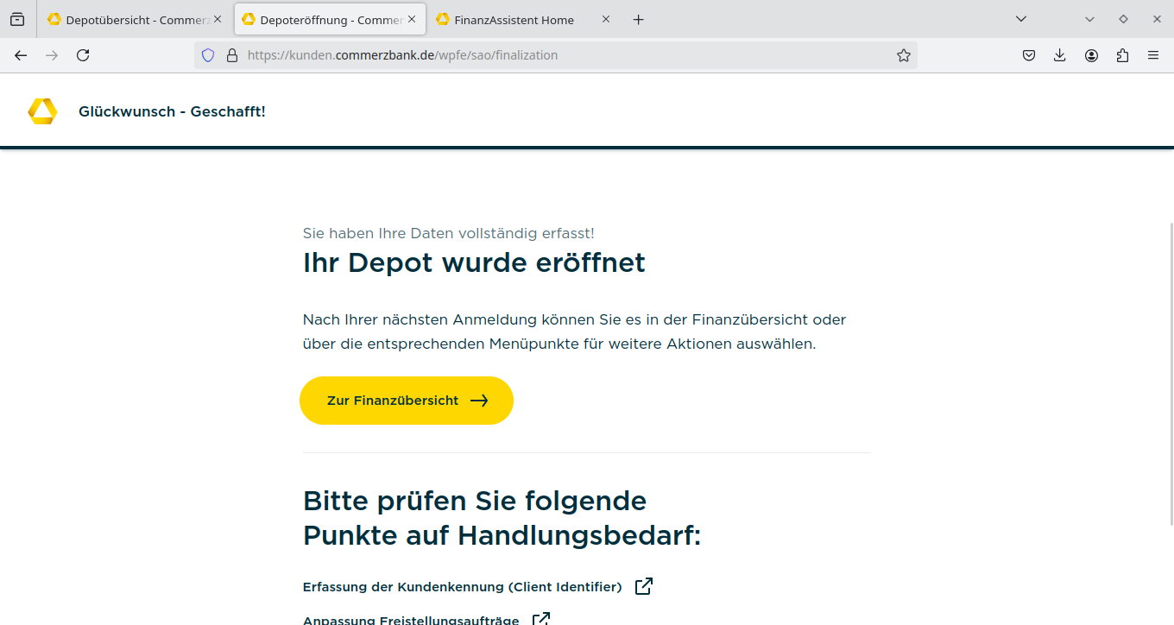Click the Zur Finanzübersicht button

coord(407,401)
